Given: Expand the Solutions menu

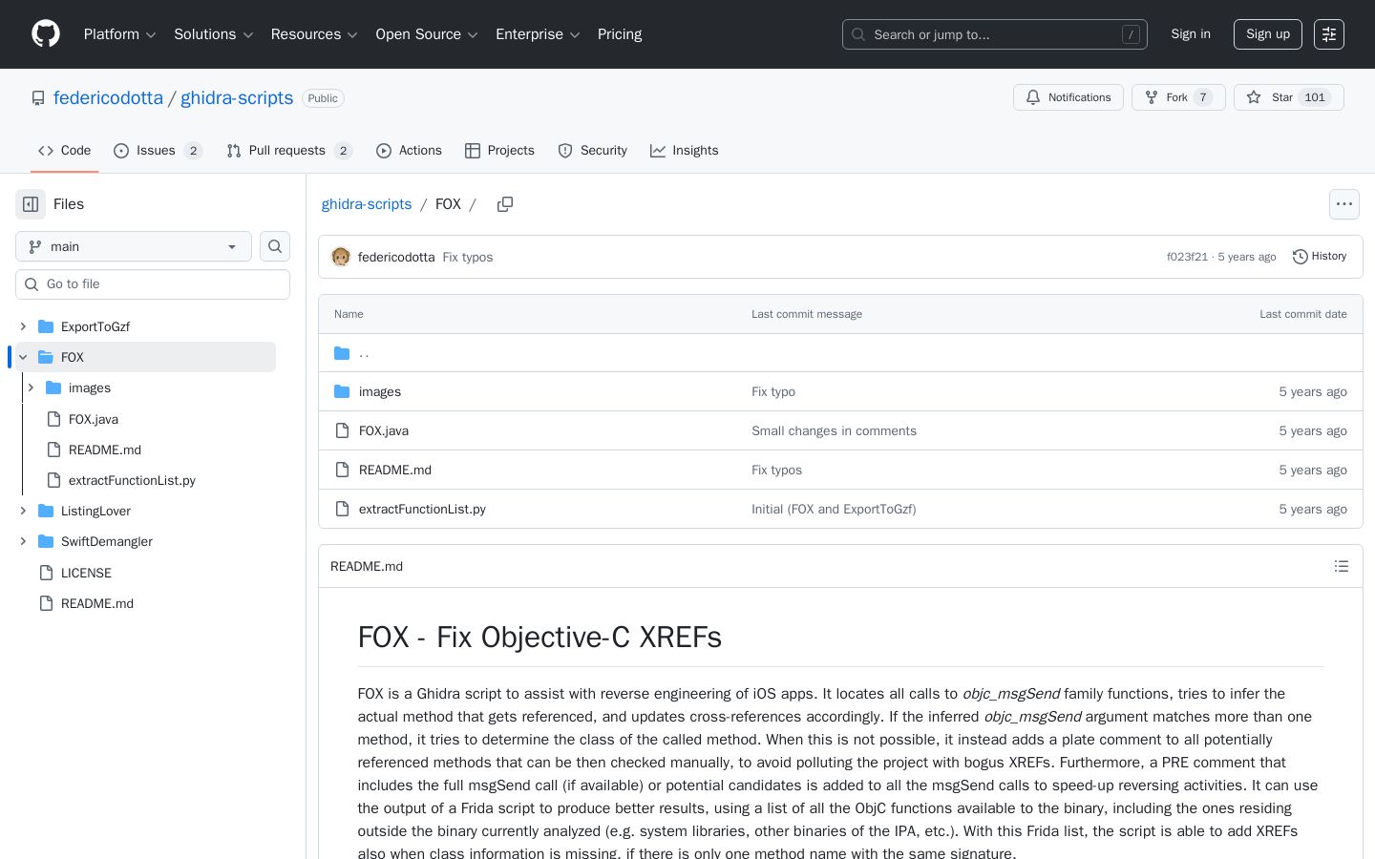Looking at the screenshot, I should coord(213,34).
